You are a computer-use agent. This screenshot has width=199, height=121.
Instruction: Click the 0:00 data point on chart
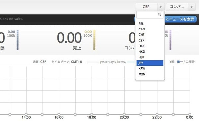click(x=190, y=114)
